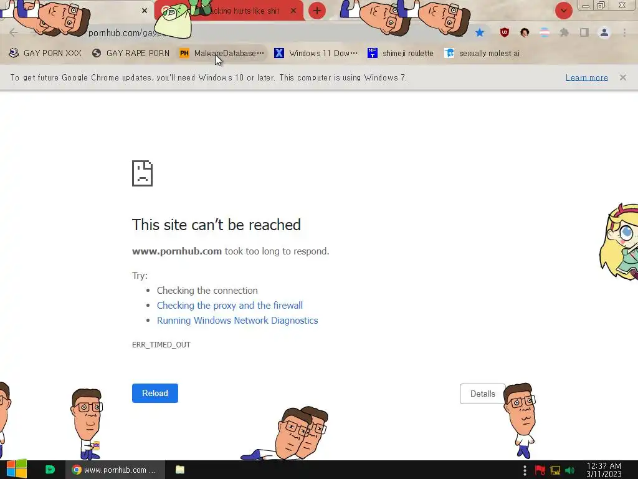Close the first browser tab
Screen dimensions: 638x479
click(145, 11)
